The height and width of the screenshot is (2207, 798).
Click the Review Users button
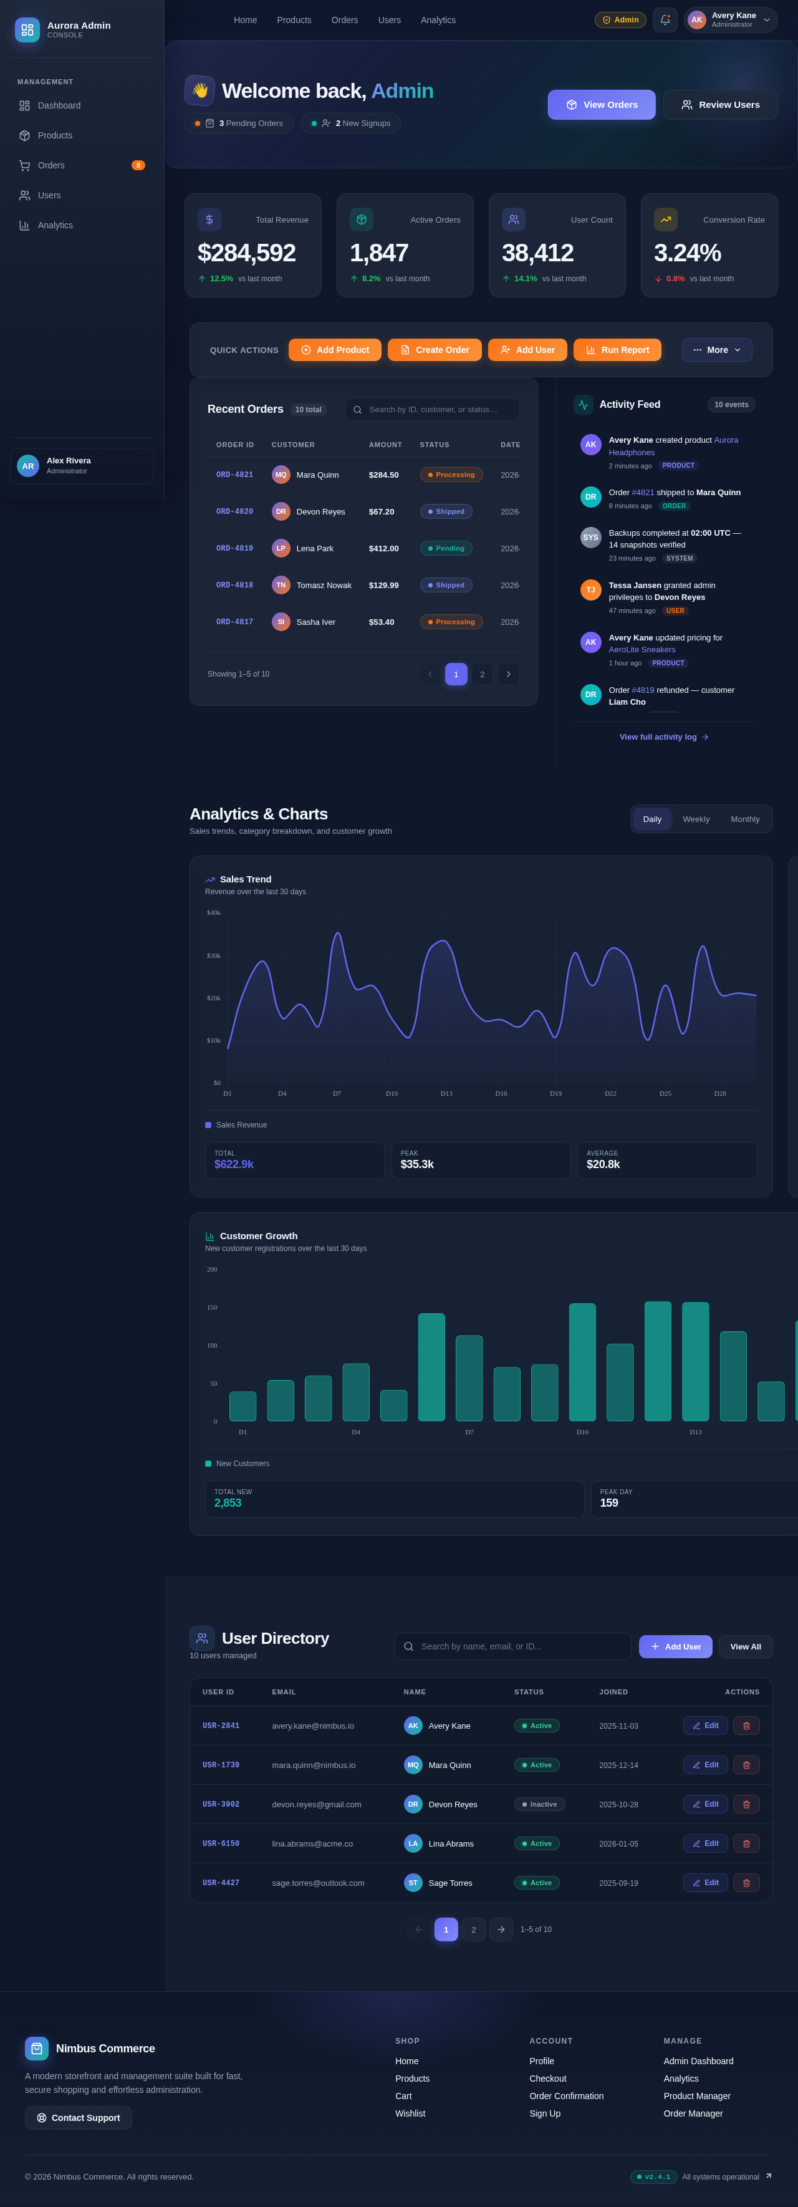(720, 105)
